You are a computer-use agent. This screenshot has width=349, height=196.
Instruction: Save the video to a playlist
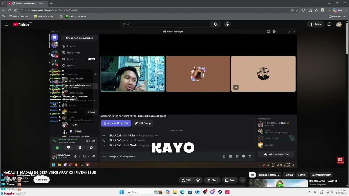[230, 180]
